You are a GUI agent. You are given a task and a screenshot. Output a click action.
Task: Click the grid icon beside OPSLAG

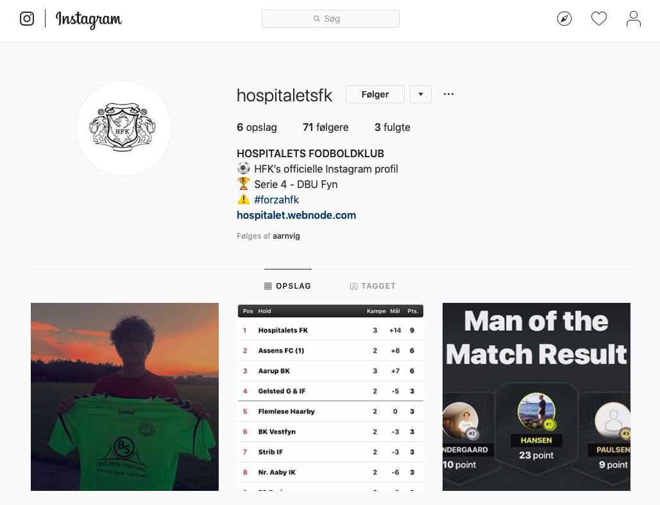coord(267,286)
